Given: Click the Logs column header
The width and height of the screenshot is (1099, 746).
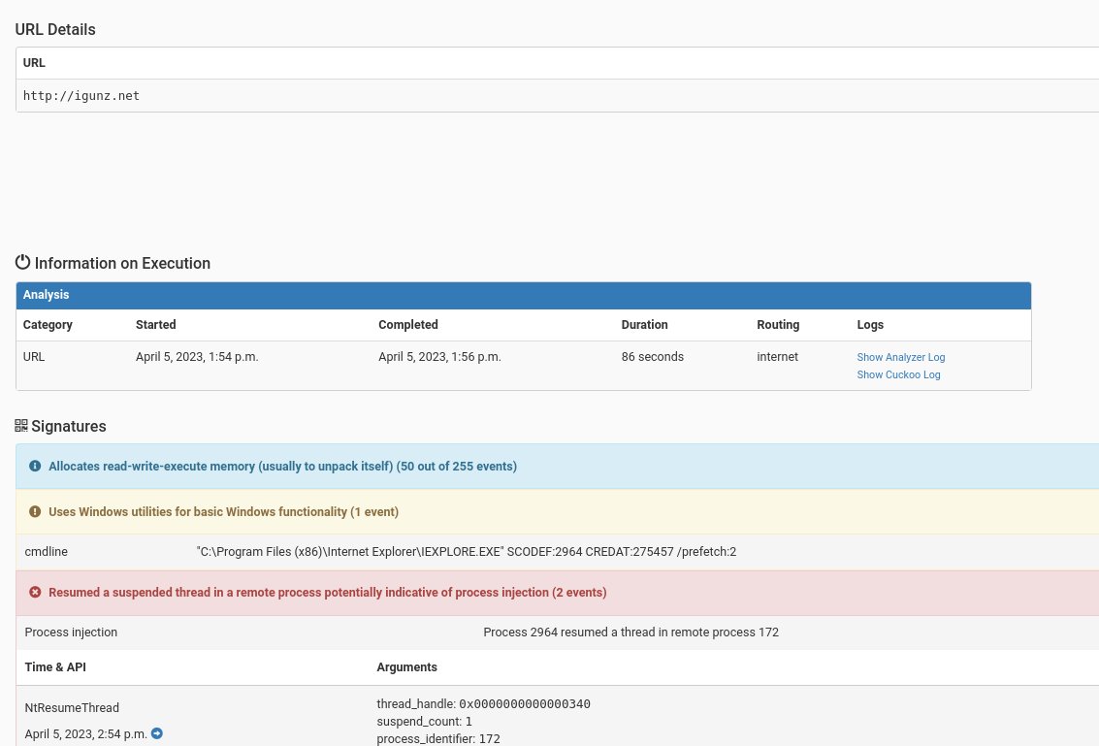Looking at the screenshot, I should (x=870, y=325).
